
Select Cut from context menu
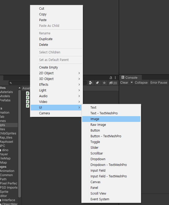56,9
